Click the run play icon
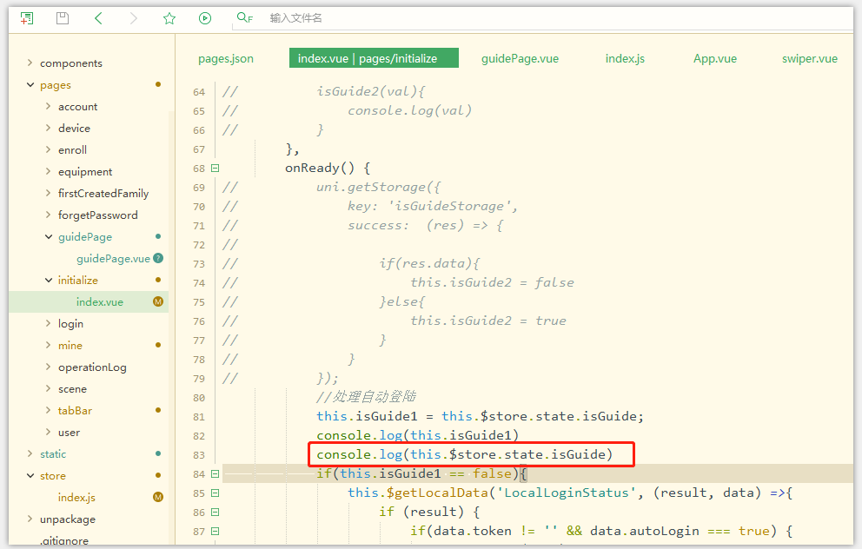The height and width of the screenshot is (549, 862). [205, 18]
